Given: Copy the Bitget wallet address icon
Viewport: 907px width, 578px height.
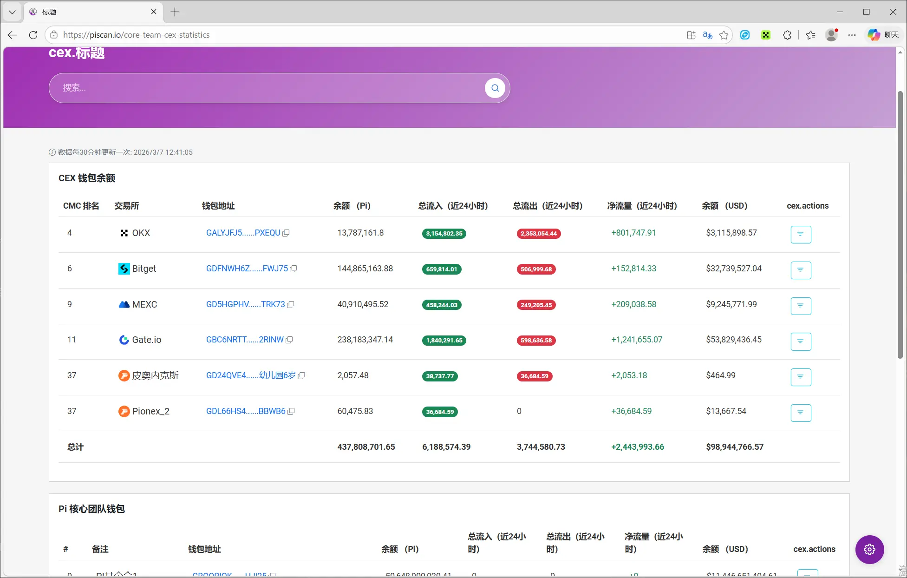Looking at the screenshot, I should pyautogui.click(x=294, y=269).
